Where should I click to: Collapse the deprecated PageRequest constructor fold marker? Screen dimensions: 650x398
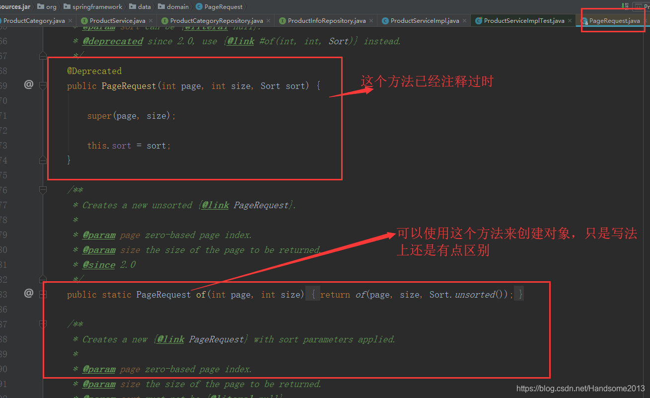[43, 85]
